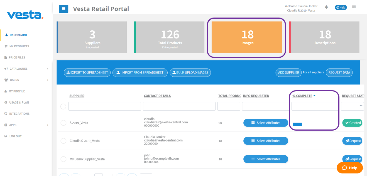
Task: Open the 126 Total Products card
Action: tap(169, 37)
